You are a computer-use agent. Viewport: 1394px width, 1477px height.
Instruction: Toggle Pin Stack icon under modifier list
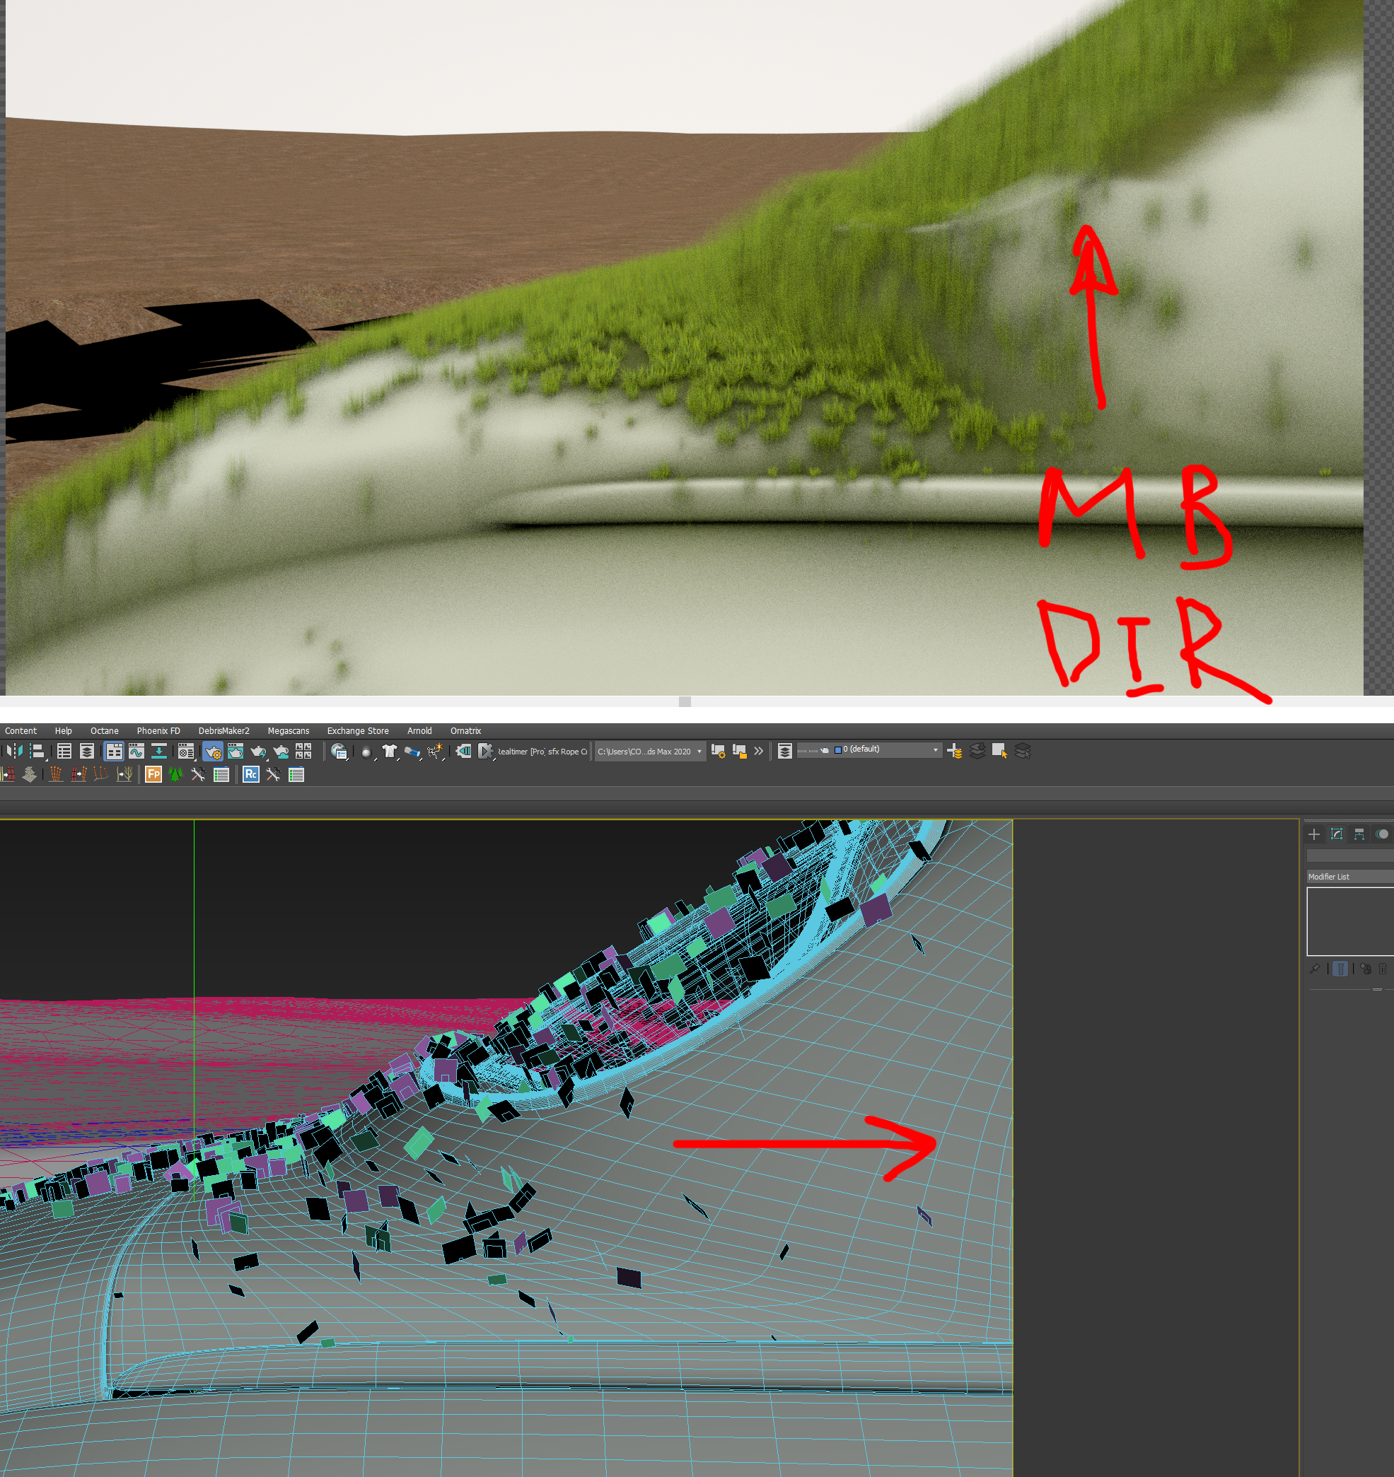(x=1315, y=969)
